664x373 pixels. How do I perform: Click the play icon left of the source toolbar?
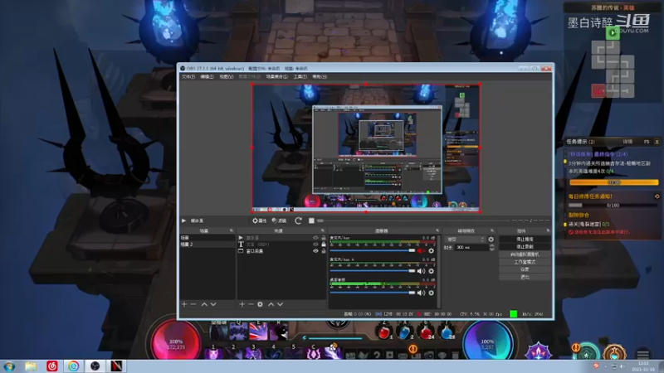tap(183, 220)
